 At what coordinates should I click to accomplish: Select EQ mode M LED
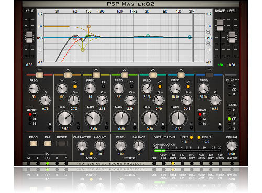pos(29,164)
